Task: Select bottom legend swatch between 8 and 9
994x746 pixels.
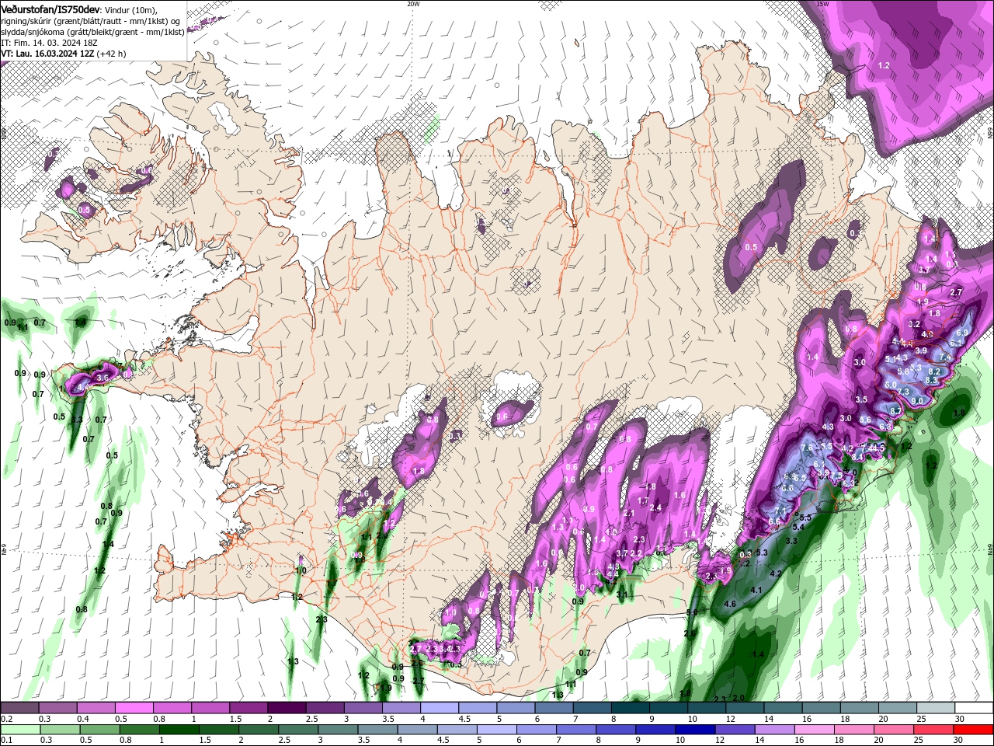Action: coord(616,729)
